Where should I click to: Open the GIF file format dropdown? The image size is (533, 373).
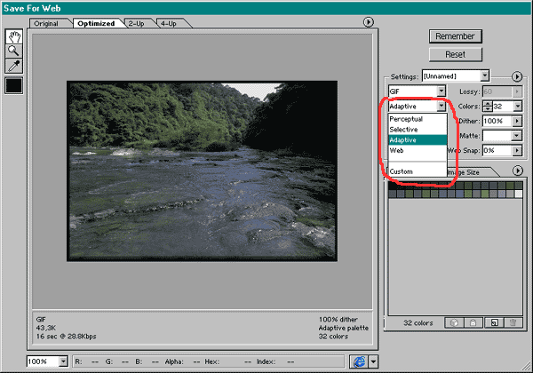[417, 91]
